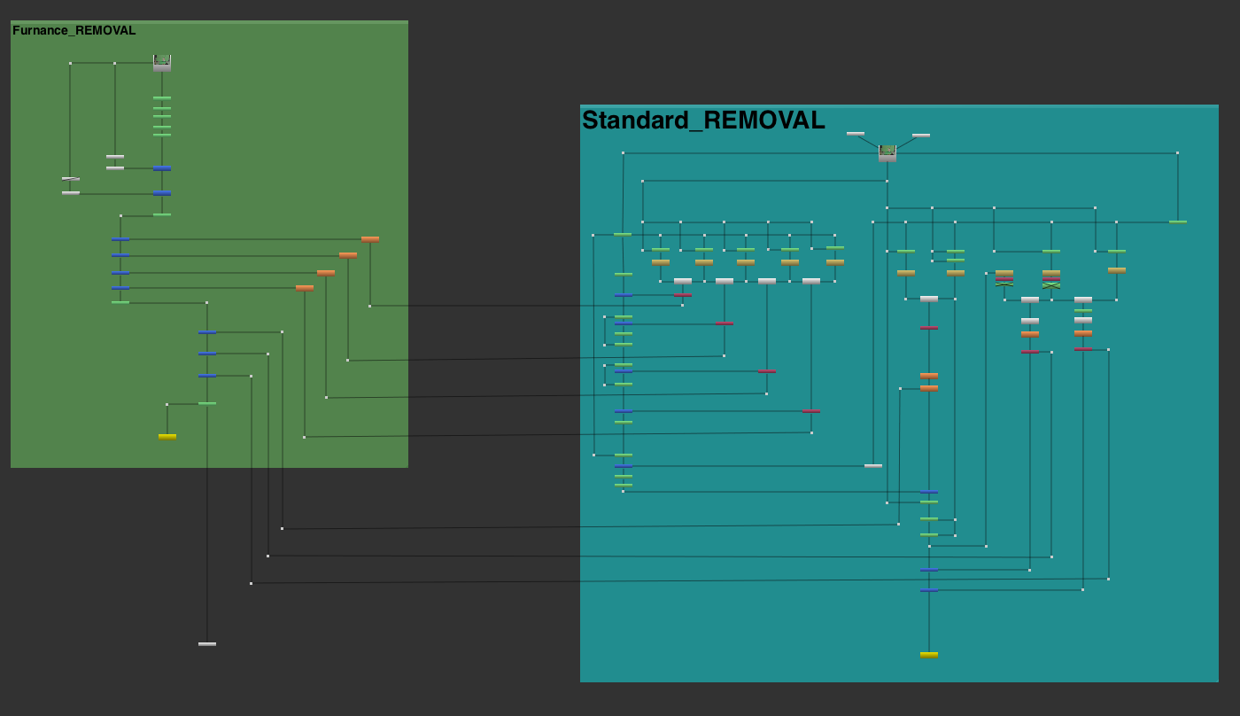
Task: Click the Read node thumbnail in Furnance_REMOVAL
Action: (162, 62)
